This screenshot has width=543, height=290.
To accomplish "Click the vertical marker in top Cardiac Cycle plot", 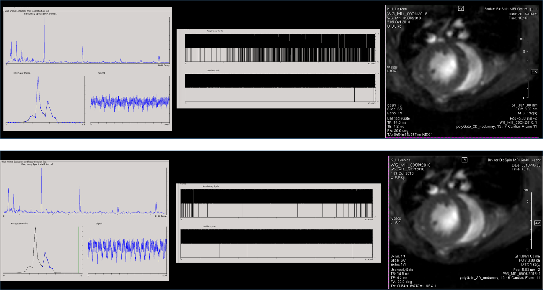I will 354,94.
